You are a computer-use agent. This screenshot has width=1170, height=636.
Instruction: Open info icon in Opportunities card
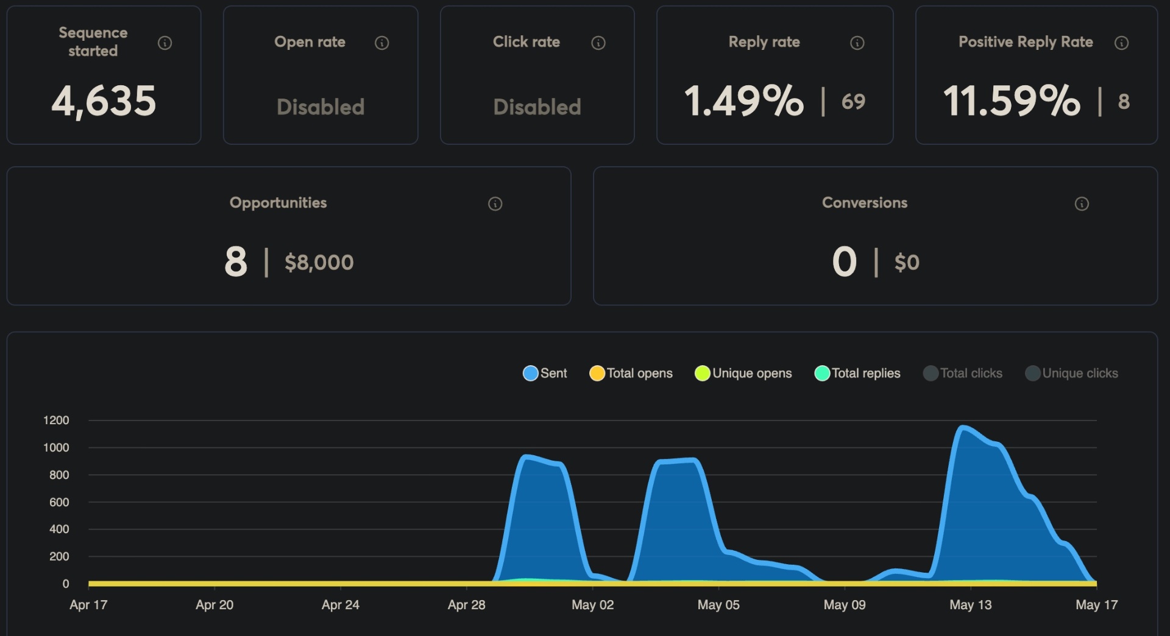tap(495, 204)
